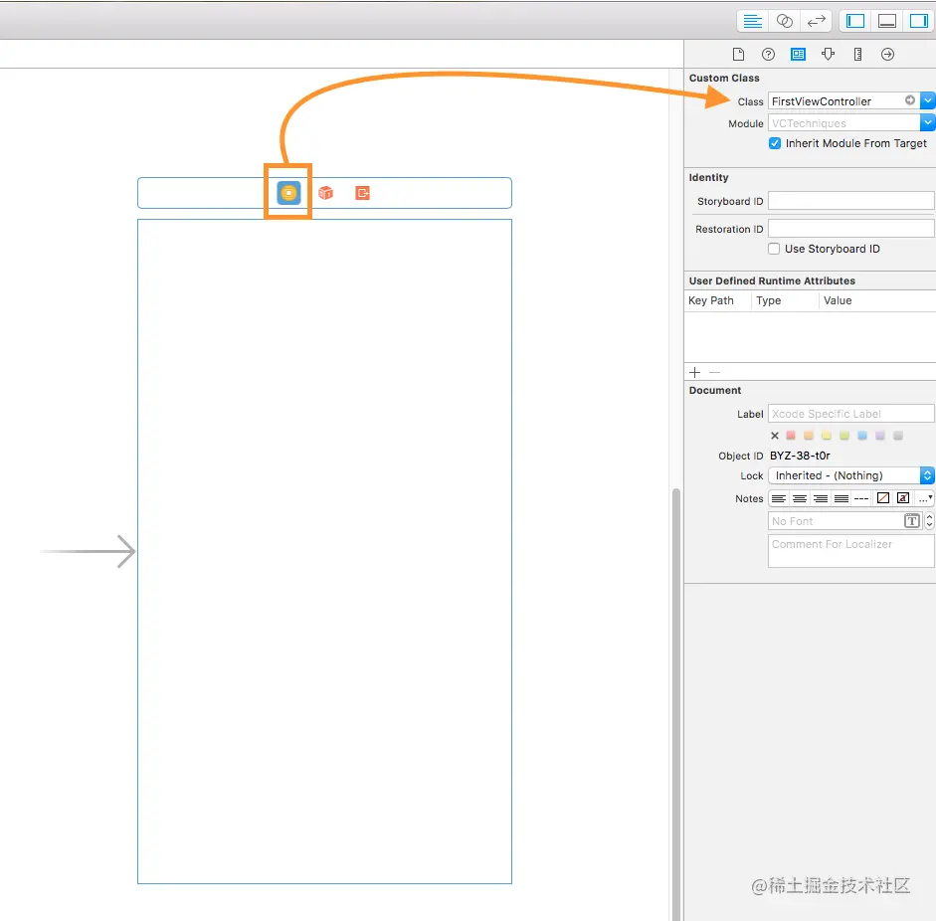Choose the gray label color

click(898, 436)
